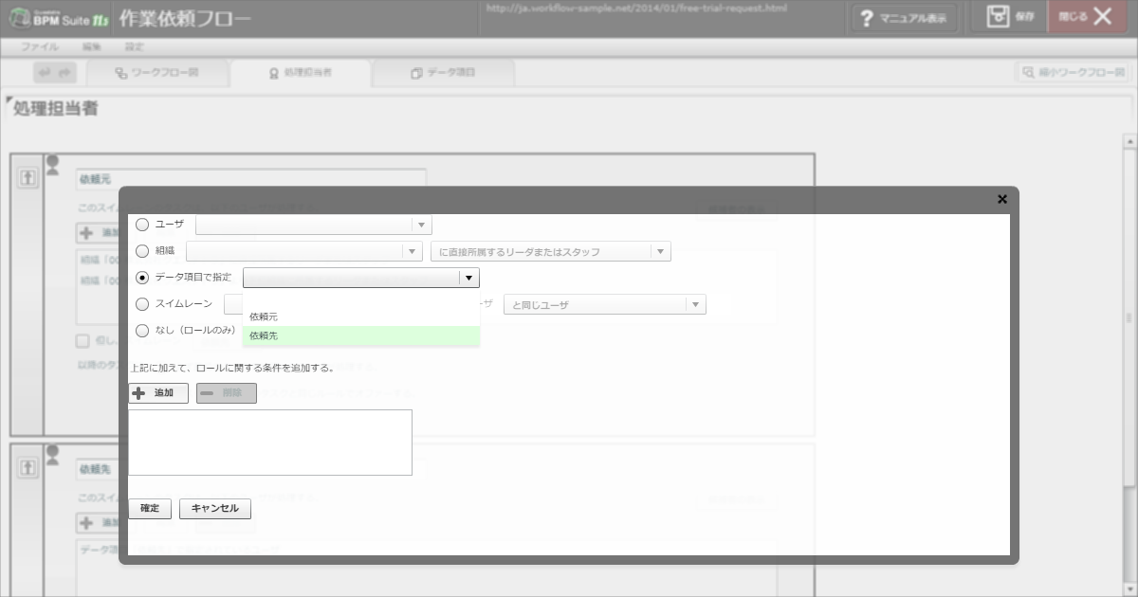Select the スイムレーン radio button
The height and width of the screenshot is (597, 1138).
(142, 304)
